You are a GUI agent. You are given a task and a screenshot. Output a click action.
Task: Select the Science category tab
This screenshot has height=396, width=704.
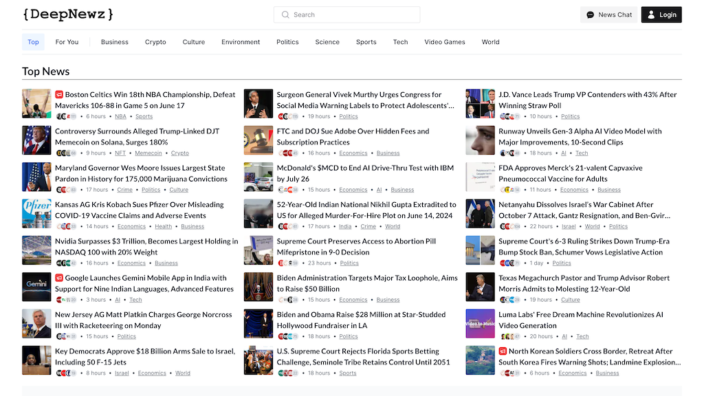click(327, 42)
